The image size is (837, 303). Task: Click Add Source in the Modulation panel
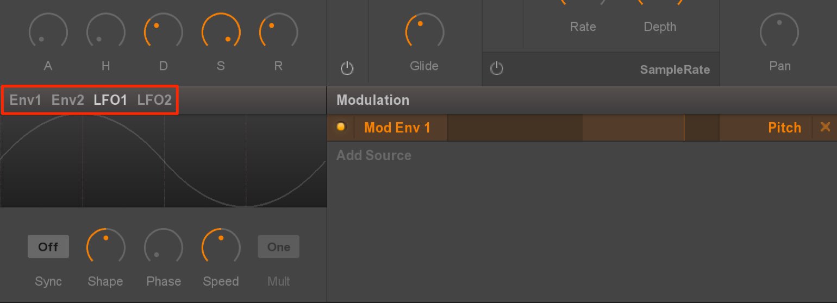click(374, 155)
